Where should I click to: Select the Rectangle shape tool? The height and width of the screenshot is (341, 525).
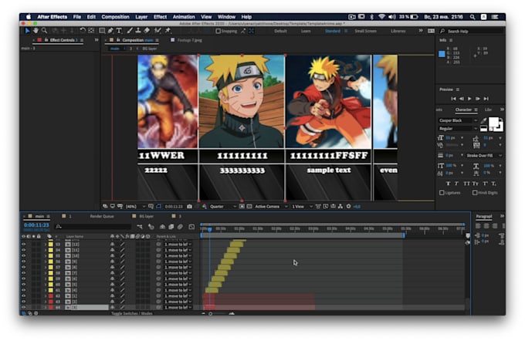click(x=102, y=31)
